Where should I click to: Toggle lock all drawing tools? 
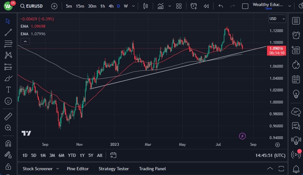click(8, 166)
